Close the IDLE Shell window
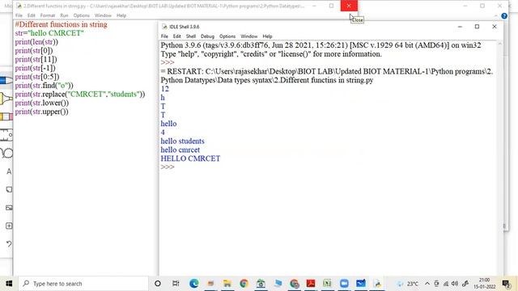This screenshot has height=291, width=518. [x=495, y=27]
